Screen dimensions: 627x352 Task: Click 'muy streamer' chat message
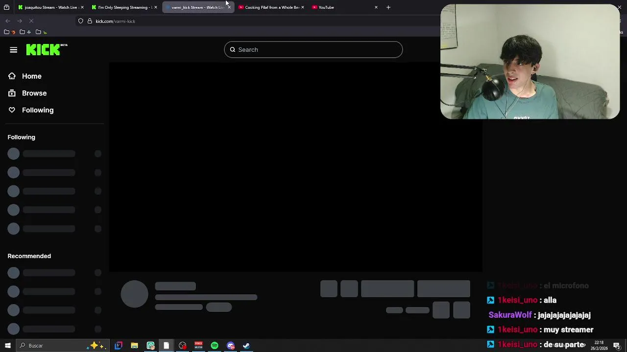click(568, 330)
